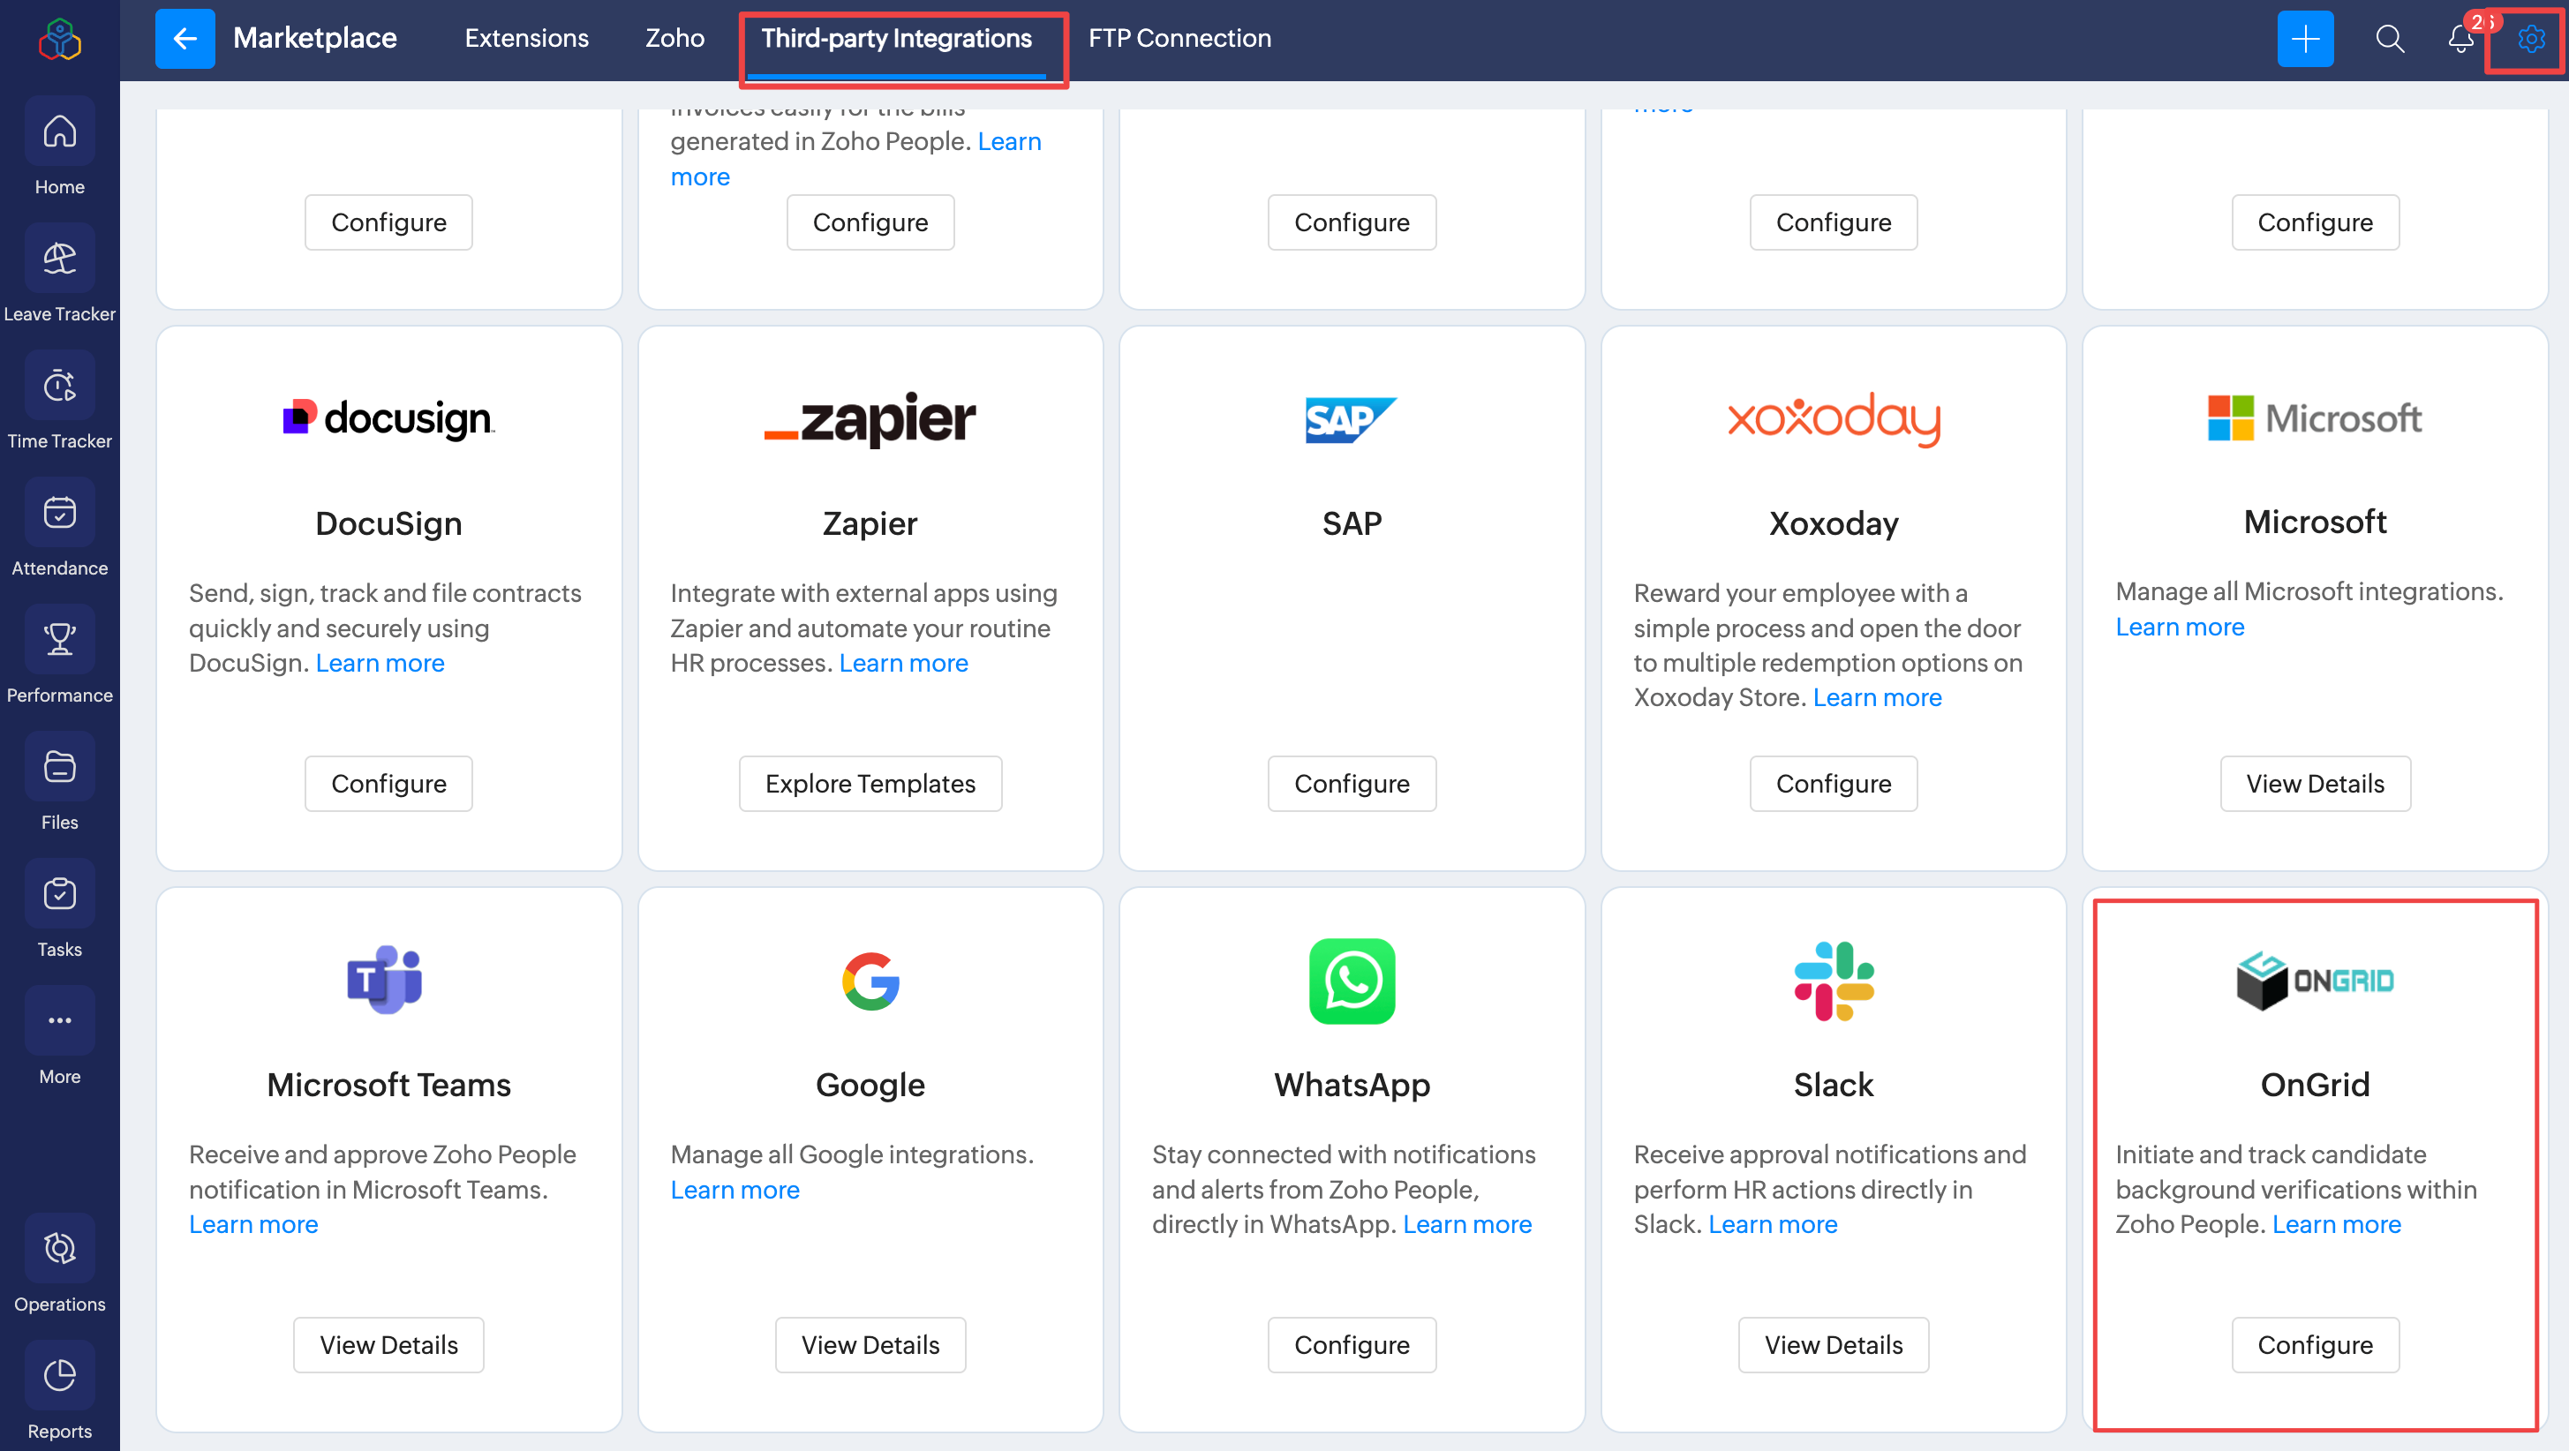Click the back arrow beside Marketplace
Screen dimensions: 2569x1451
[185, 39]
